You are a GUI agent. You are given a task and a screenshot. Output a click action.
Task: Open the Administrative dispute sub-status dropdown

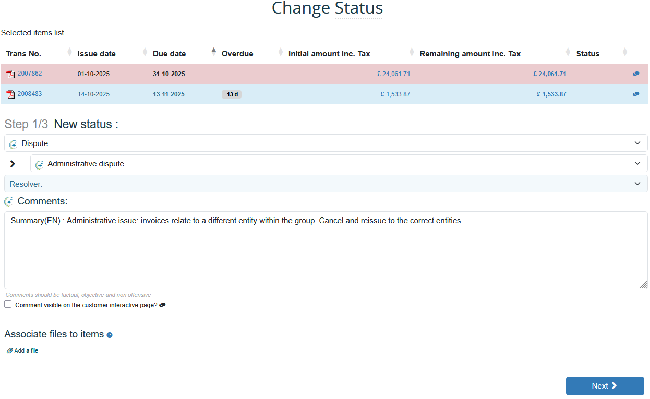coord(339,164)
